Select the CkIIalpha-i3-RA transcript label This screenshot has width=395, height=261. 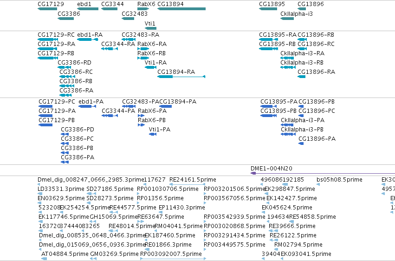pos(302,53)
